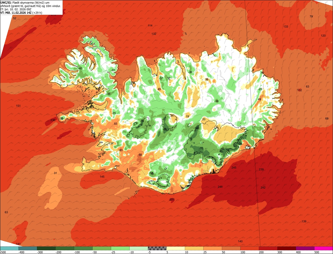Click the map value 31 in the light orange patch

pos(55,173)
